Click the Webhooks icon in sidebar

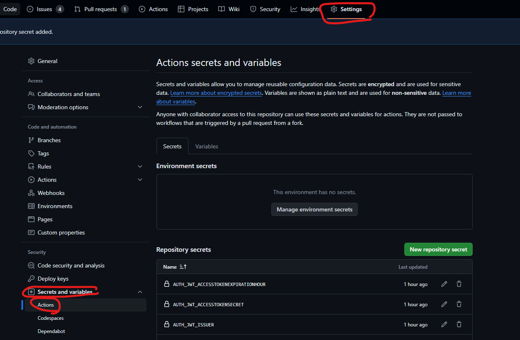[31, 193]
